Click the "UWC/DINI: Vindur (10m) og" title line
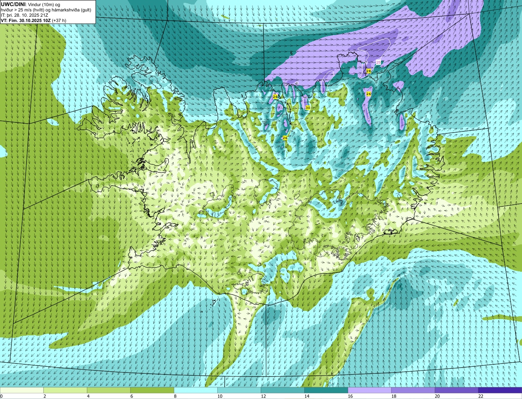The image size is (522, 399). click(x=30, y=4)
